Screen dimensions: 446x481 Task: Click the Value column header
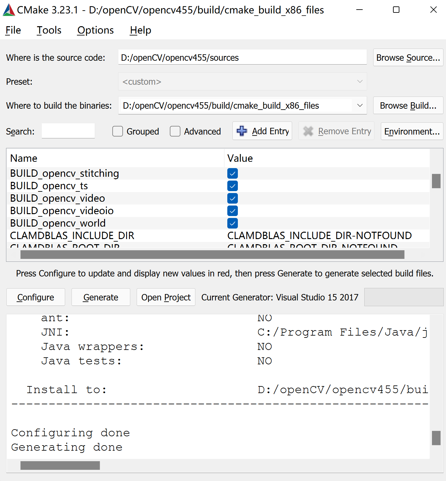click(x=327, y=158)
